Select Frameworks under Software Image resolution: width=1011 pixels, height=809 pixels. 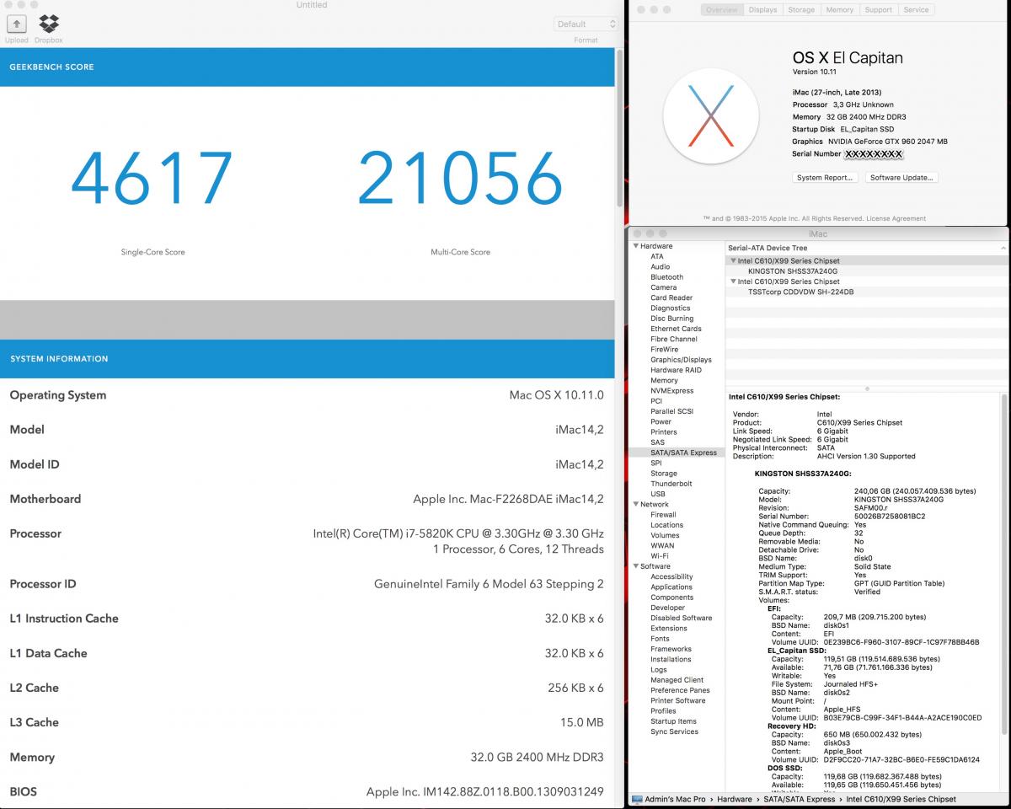pos(671,649)
